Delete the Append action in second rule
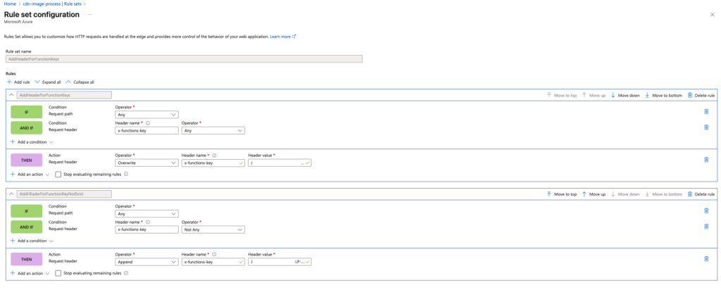Image resolution: width=721 pixels, height=290 pixels. pos(706,258)
